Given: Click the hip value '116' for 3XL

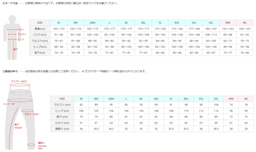Looking at the screenshot, I should coord(216,111).
